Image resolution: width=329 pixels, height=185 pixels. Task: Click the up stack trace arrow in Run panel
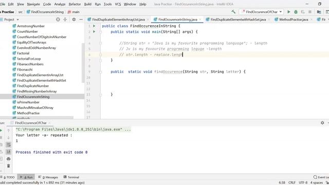click(x=8, y=131)
